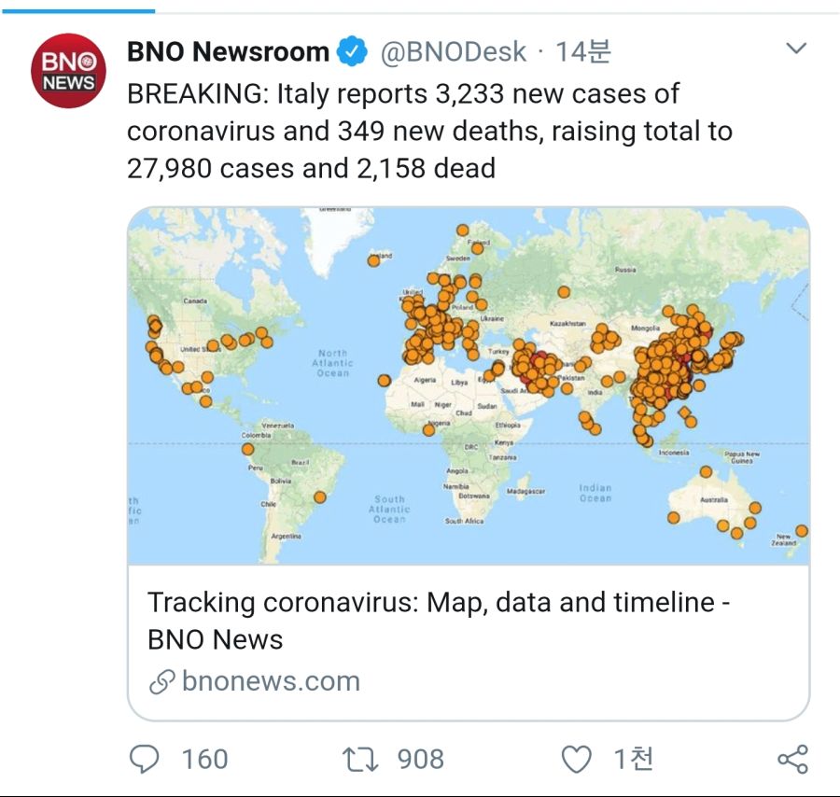
Task: Click the reply speech bubble icon
Action: point(144,759)
